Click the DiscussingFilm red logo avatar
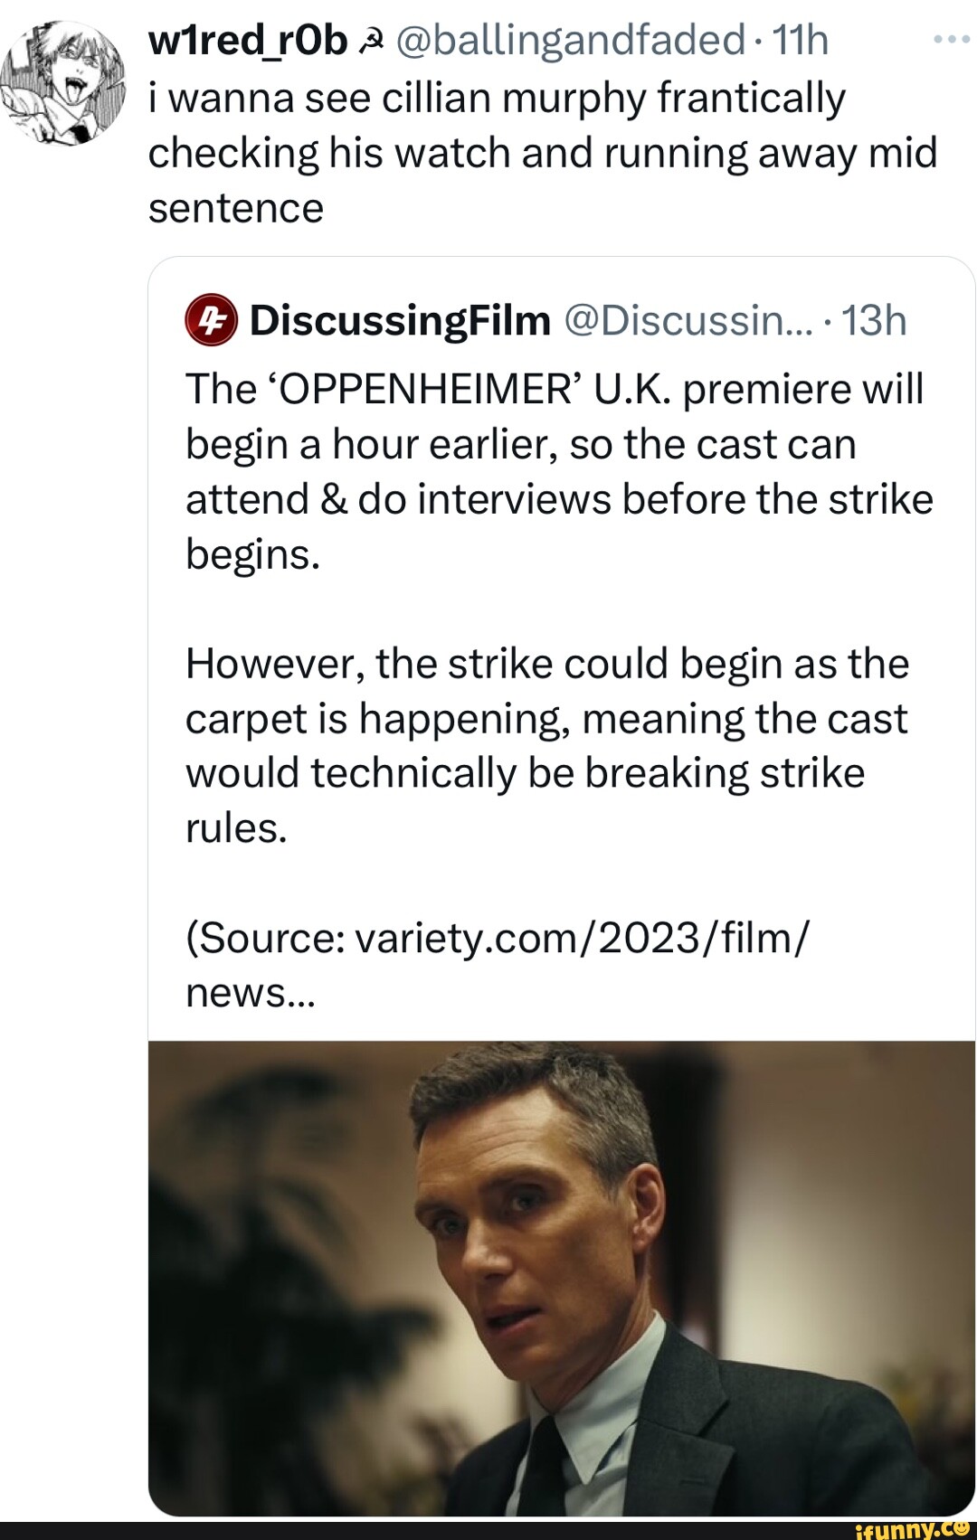 point(211,320)
